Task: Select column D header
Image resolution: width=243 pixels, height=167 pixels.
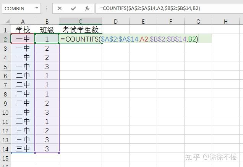Action: 116,21
